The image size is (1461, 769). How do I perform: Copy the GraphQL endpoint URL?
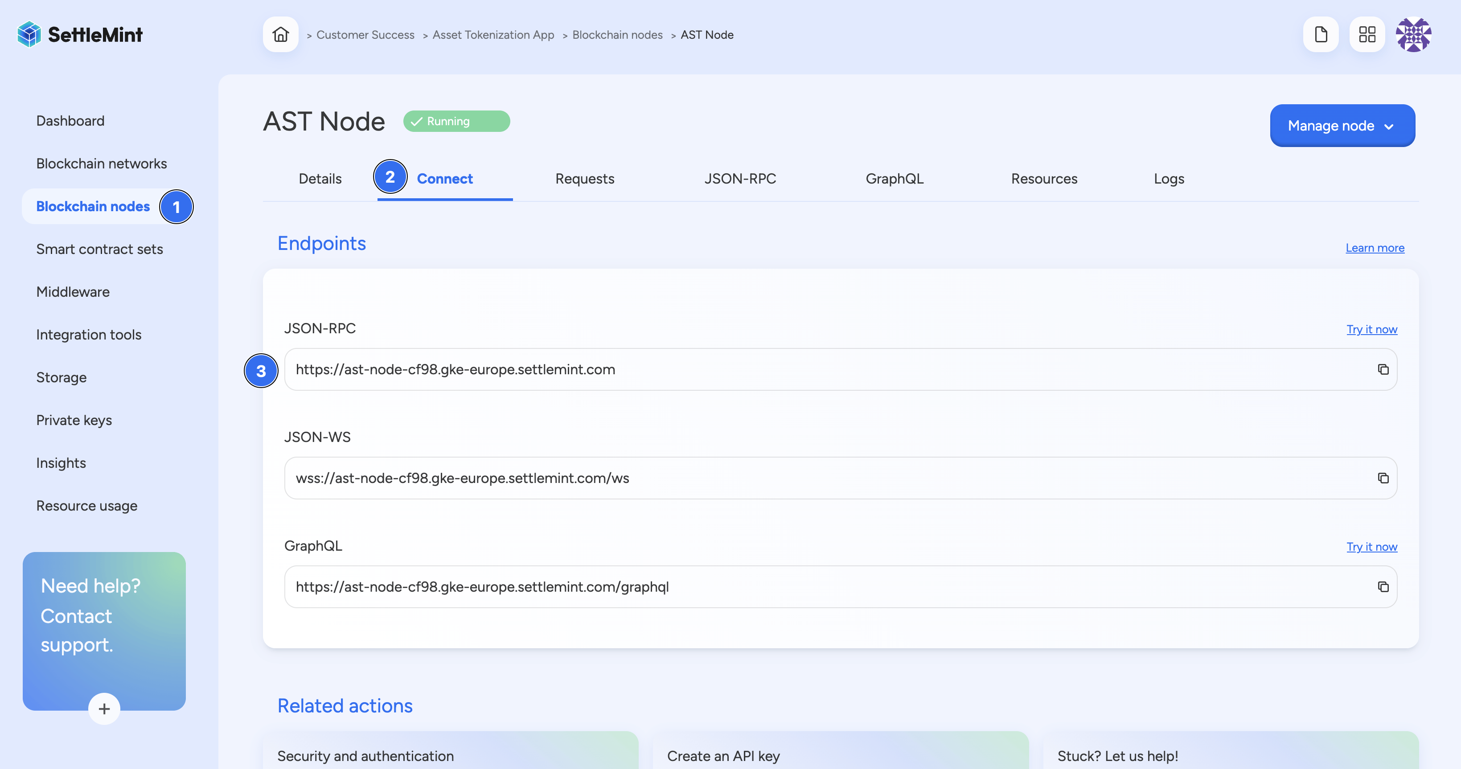point(1383,587)
